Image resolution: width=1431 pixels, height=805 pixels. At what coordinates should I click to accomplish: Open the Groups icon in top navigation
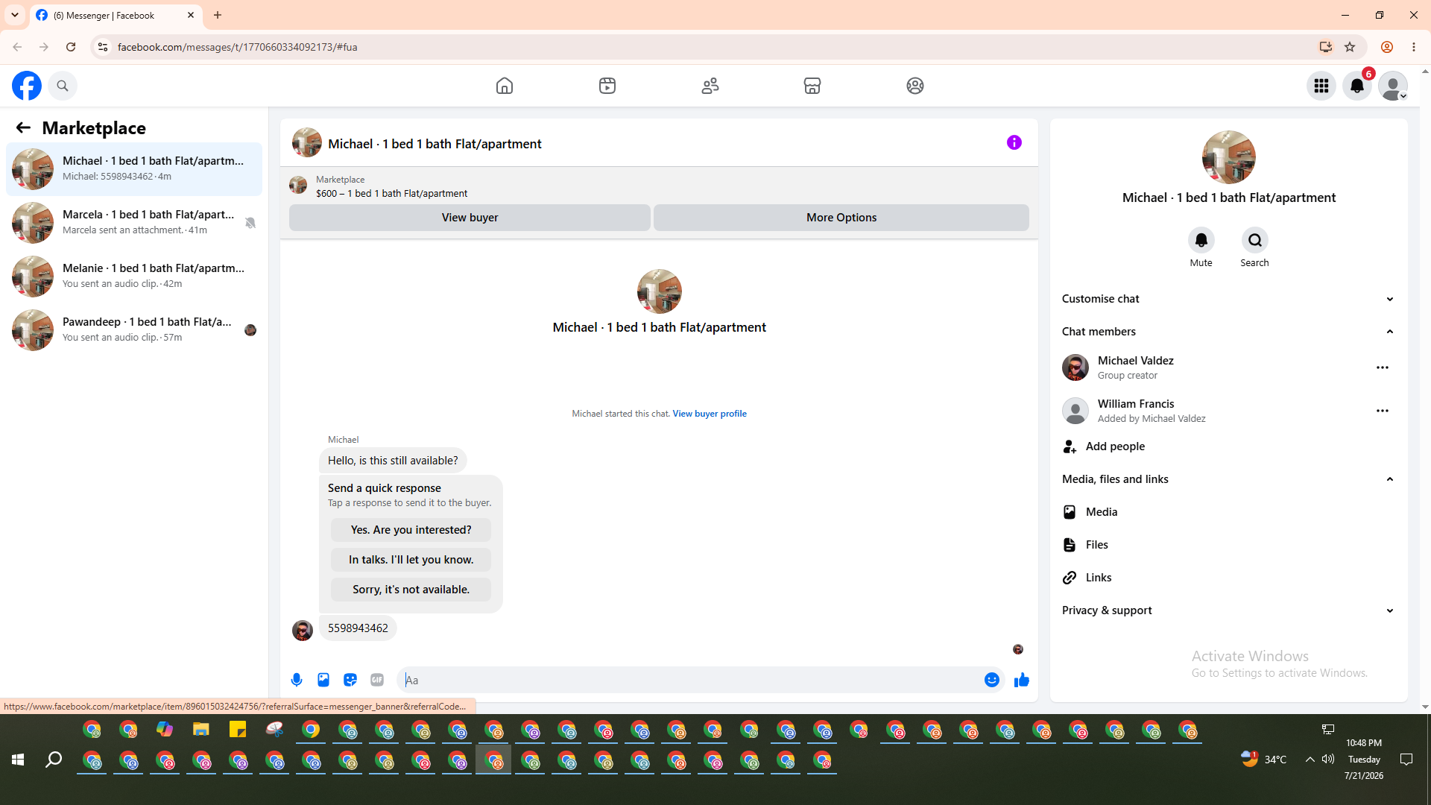[915, 86]
